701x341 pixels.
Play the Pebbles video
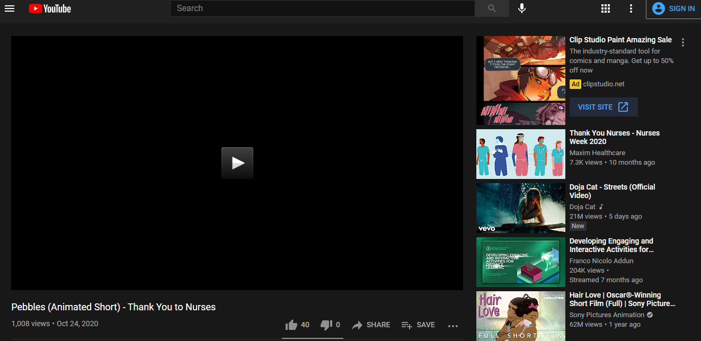(x=237, y=163)
